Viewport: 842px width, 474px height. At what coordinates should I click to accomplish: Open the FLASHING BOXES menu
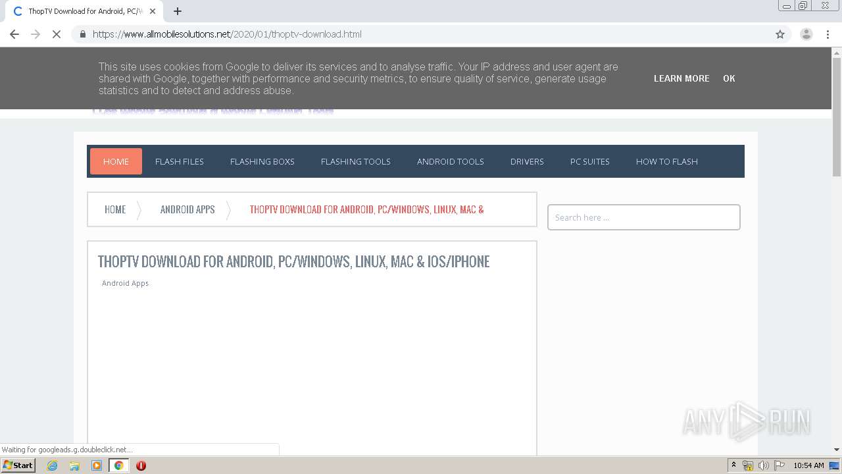pos(262,161)
